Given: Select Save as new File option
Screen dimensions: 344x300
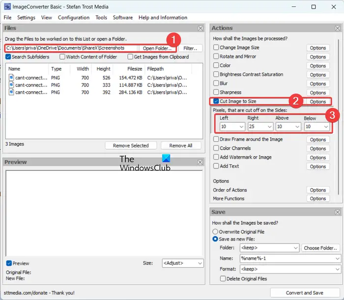Looking at the screenshot, I should point(215,239).
